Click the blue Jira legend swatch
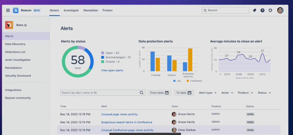Image resolution: width=293 pixels, height=135 pixels. point(174,81)
